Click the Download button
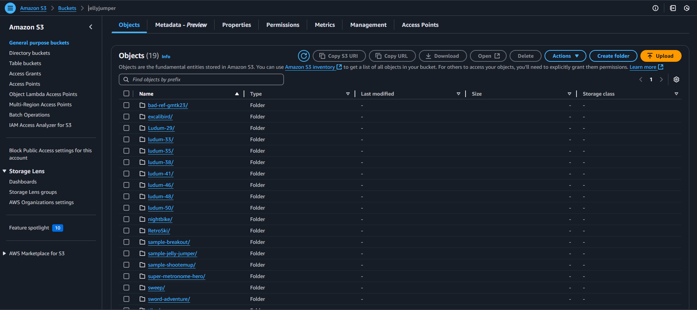Screen dimensions: 697x310 tap(443, 56)
